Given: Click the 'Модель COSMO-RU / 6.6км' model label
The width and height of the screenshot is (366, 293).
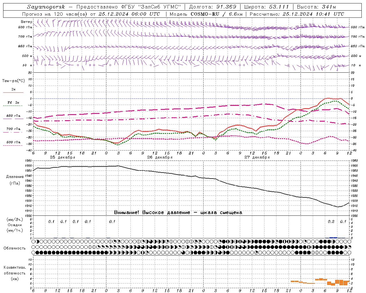Looking at the screenshot, I should coord(206,14).
